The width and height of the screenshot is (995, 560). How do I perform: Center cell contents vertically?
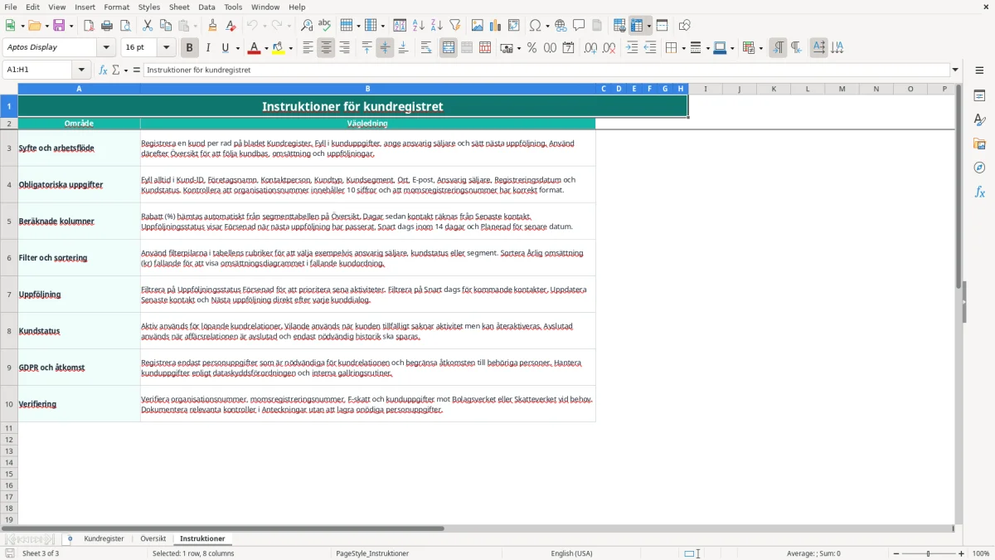(385, 48)
